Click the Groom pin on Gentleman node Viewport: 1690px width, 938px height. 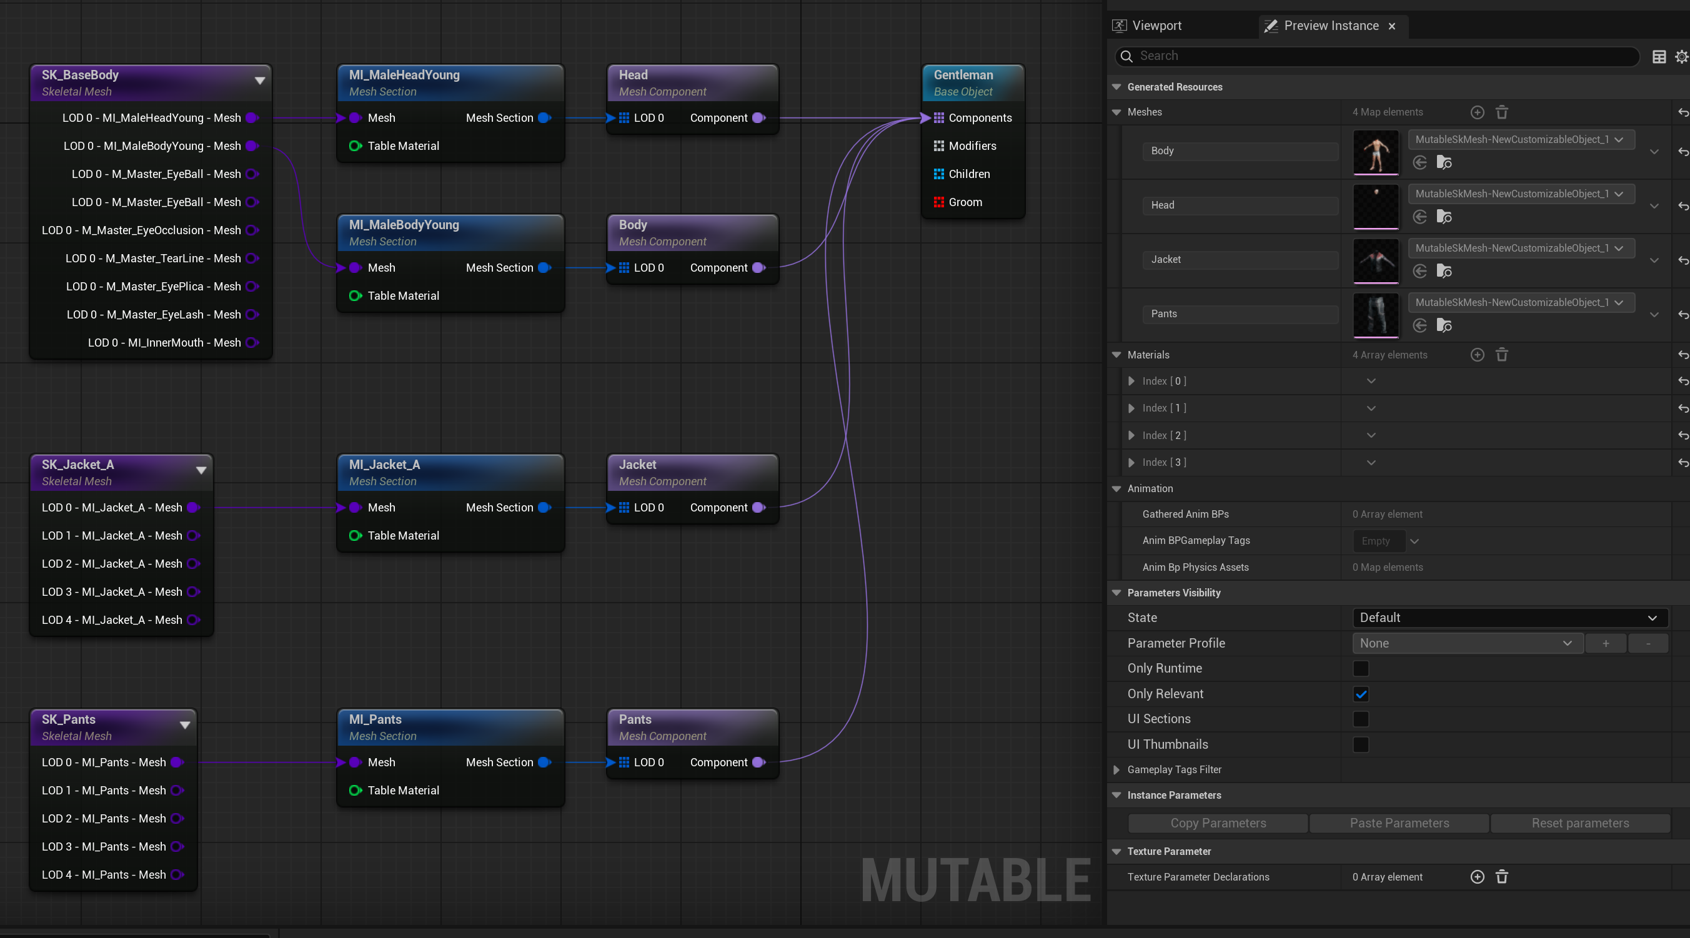939,203
